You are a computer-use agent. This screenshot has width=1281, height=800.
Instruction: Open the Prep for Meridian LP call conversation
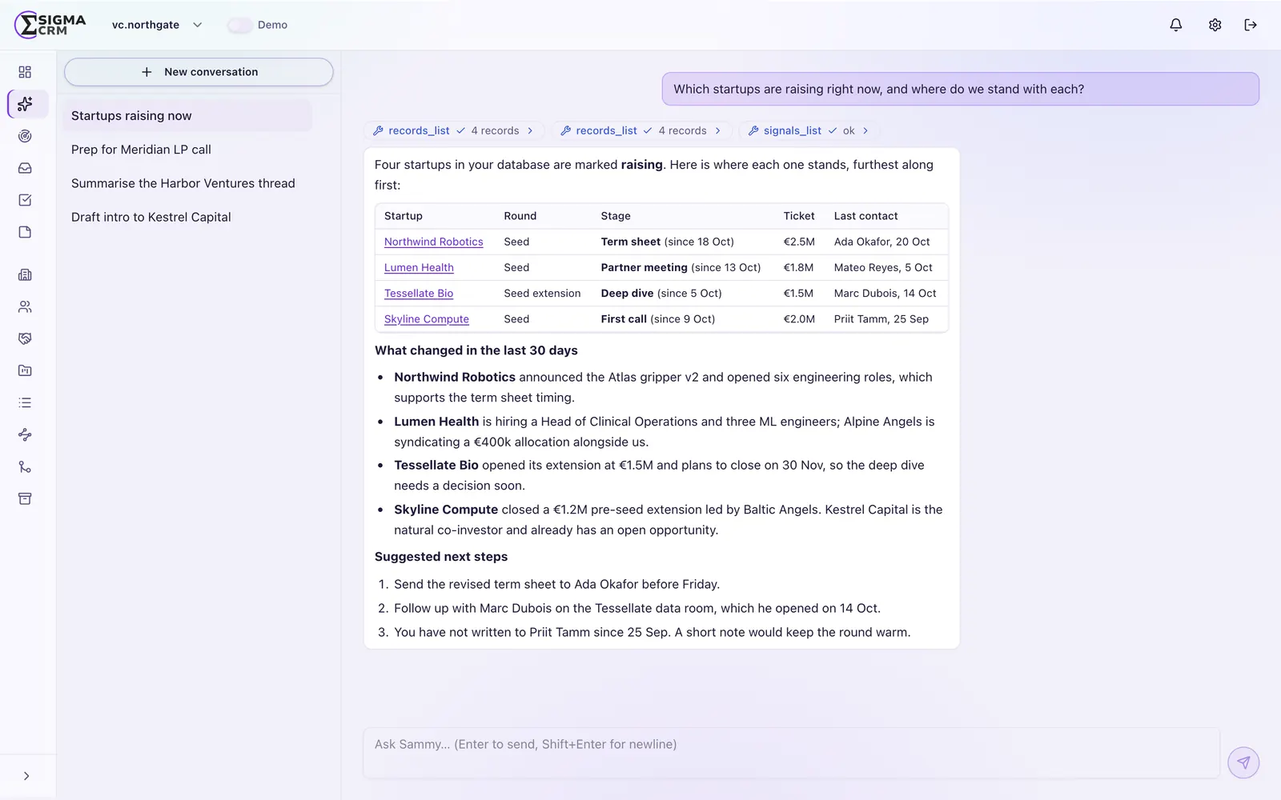tap(187, 150)
